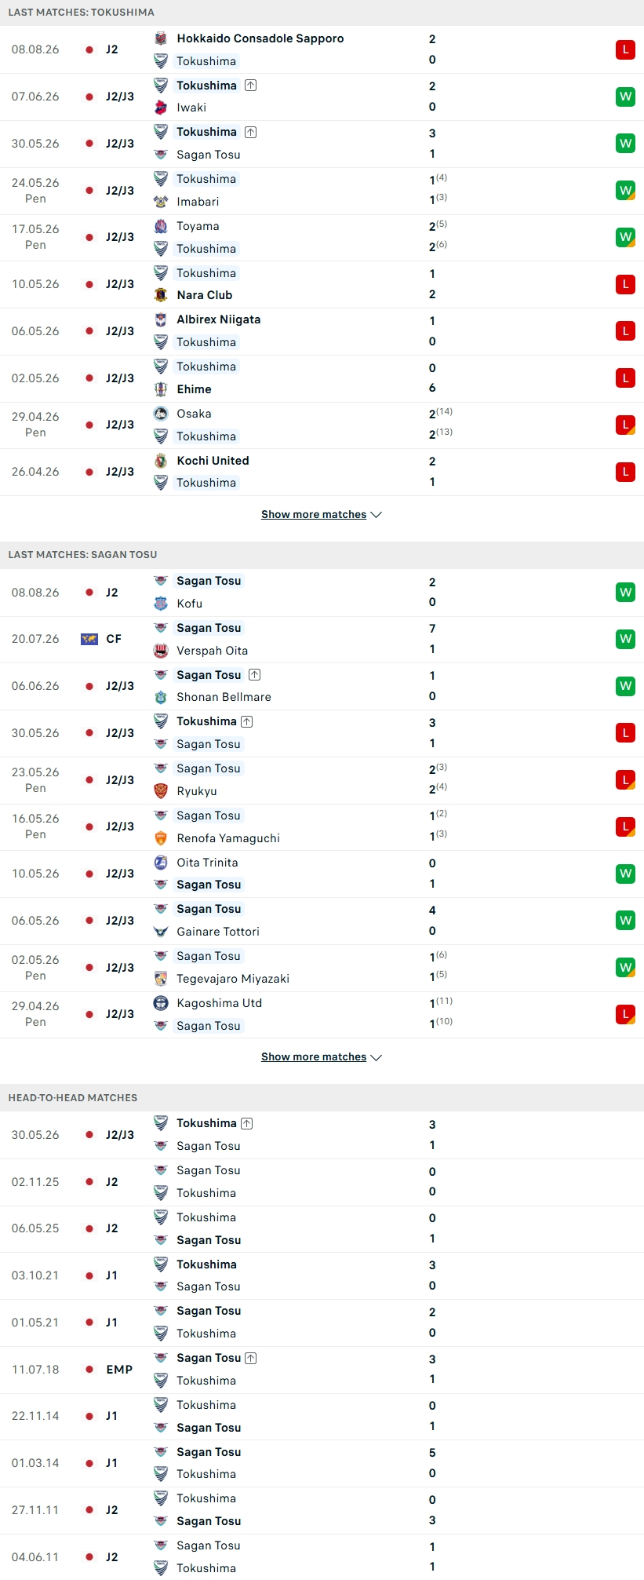This screenshot has height=1580, width=644.
Task: Click the Verspah Oita logo
Action: click(x=161, y=651)
